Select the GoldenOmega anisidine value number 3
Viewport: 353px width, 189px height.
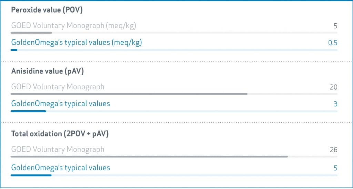point(335,104)
